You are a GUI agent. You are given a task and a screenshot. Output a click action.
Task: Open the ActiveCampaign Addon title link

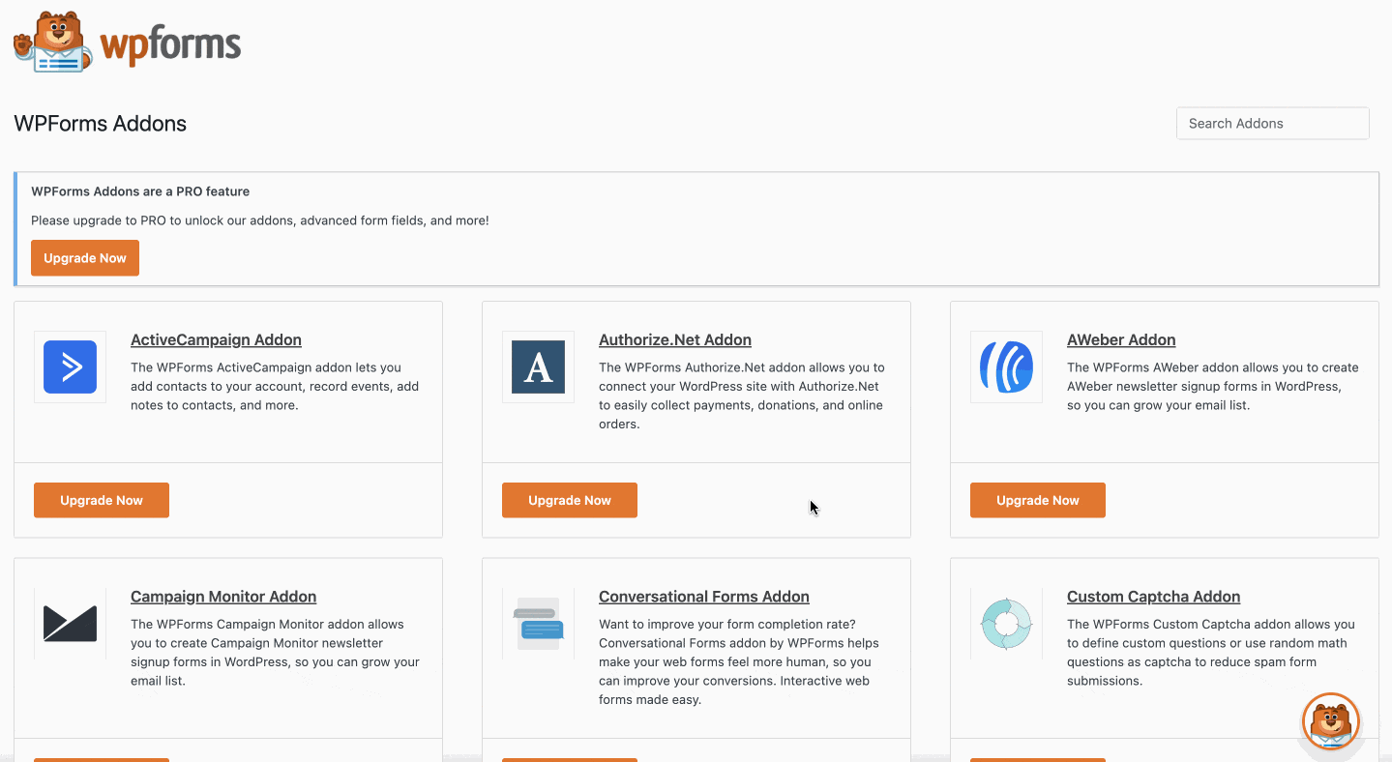coord(216,339)
